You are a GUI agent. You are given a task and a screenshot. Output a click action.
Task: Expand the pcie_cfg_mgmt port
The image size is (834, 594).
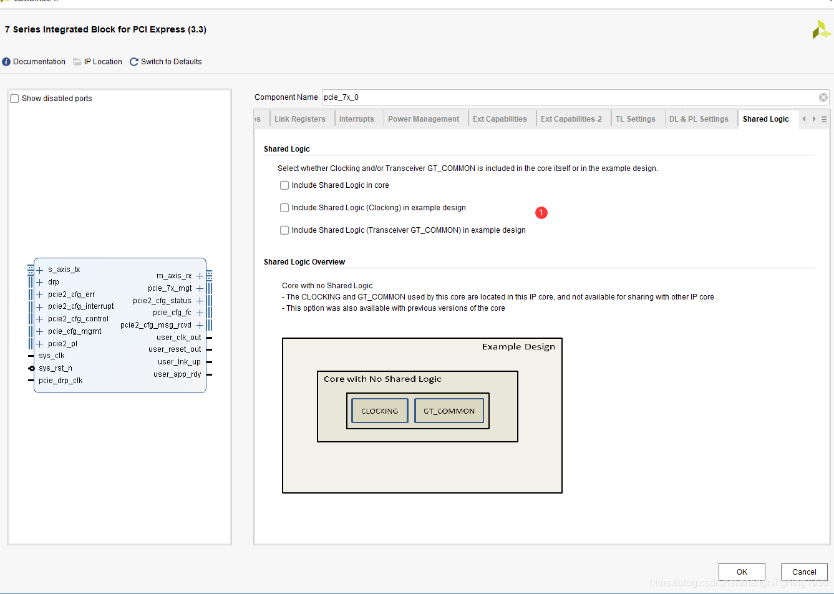click(x=40, y=331)
